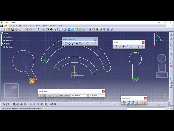Select the Oriented Rectangle tool
The width and height of the screenshot is (174, 131).
tap(70, 43)
